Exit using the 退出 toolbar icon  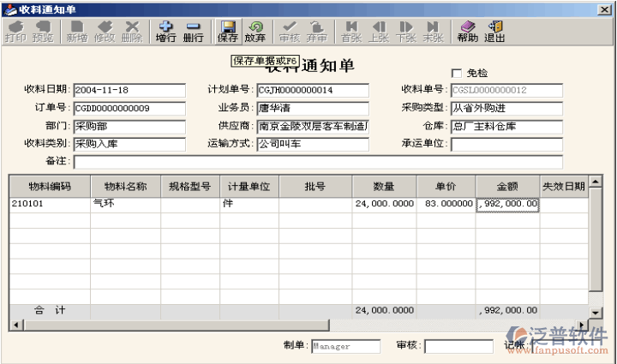(x=494, y=32)
